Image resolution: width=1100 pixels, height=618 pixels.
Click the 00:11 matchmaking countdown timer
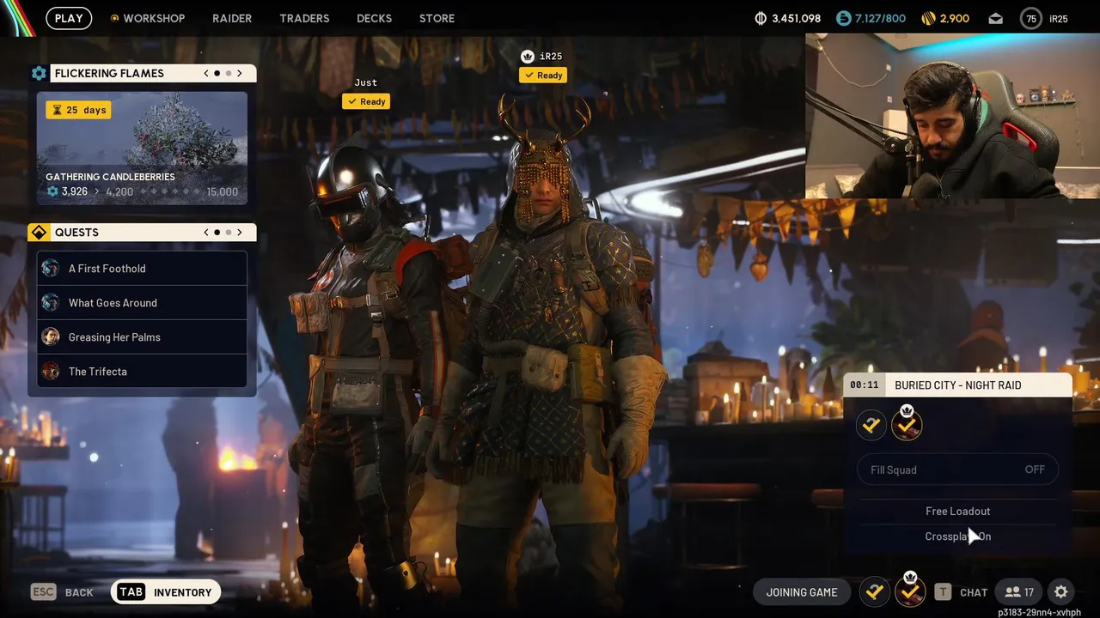pyautogui.click(x=865, y=385)
